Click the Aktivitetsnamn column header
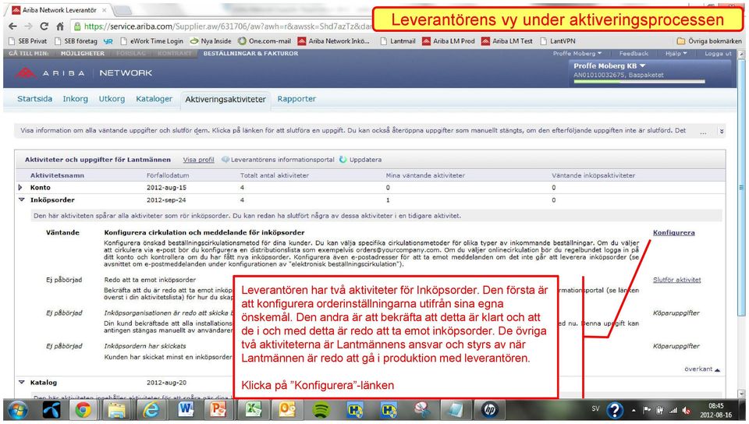Screen dimensions: 749x424 57,175
